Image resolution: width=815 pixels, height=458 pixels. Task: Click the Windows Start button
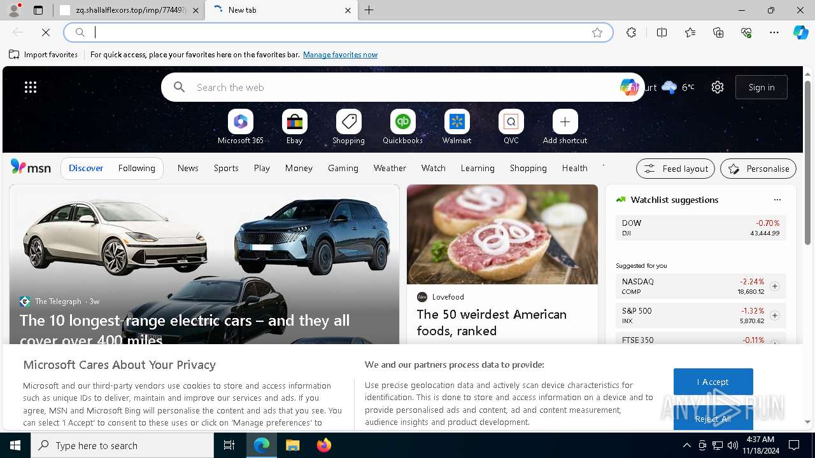15,445
